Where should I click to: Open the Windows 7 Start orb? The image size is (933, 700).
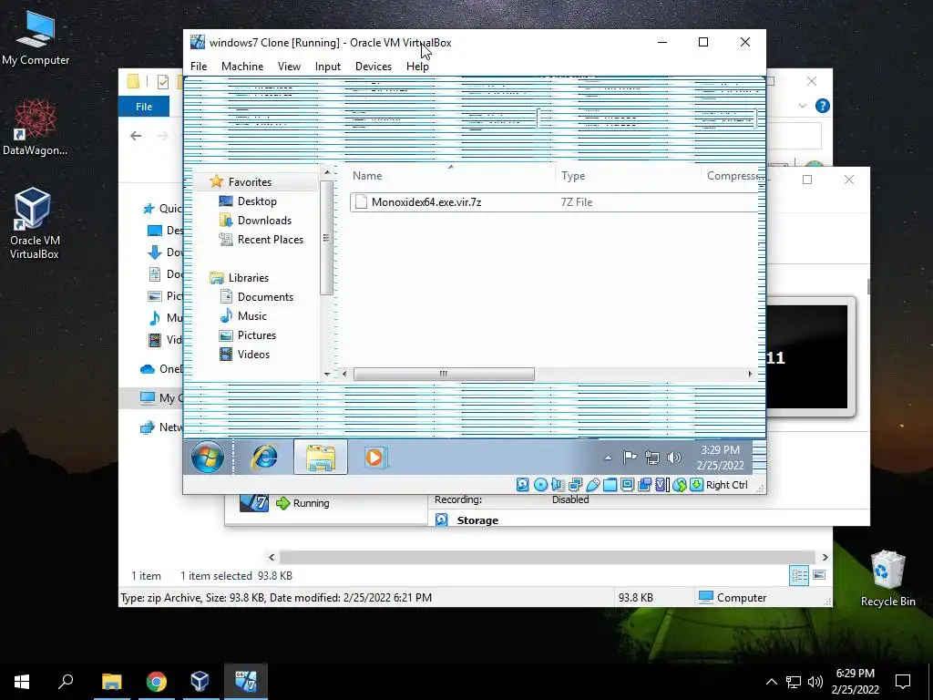(208, 458)
